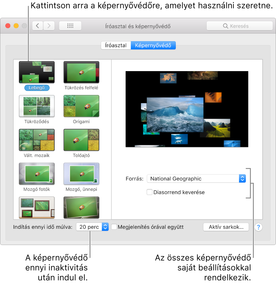Choose the Tolóajtó screen saver thumbnail
This screenshot has height=283, width=276.
click(x=81, y=140)
